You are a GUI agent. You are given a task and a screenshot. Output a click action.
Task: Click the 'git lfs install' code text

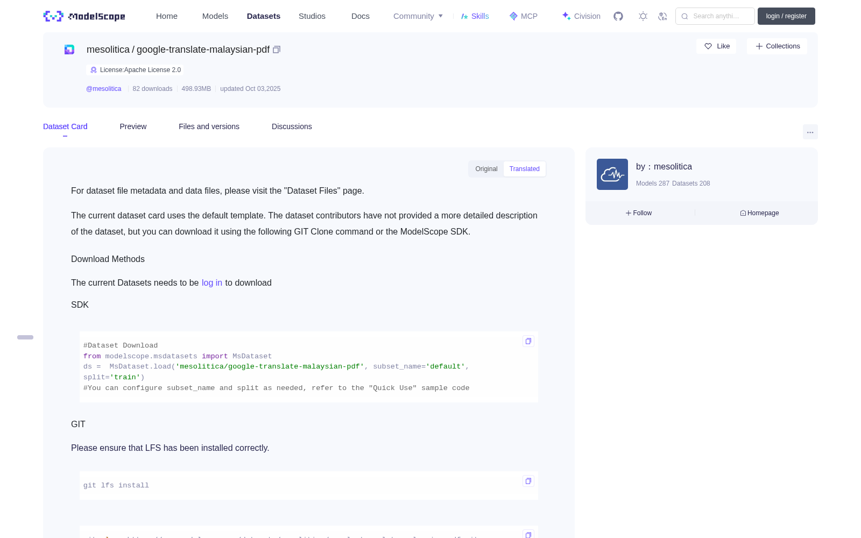pyautogui.click(x=116, y=485)
